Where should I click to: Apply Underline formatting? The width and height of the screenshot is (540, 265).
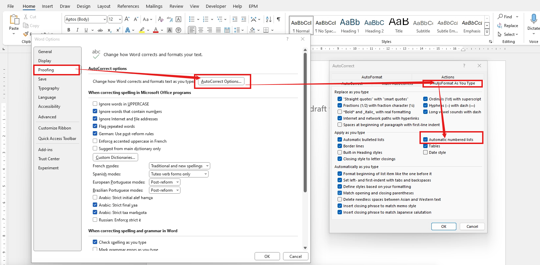coord(86,30)
